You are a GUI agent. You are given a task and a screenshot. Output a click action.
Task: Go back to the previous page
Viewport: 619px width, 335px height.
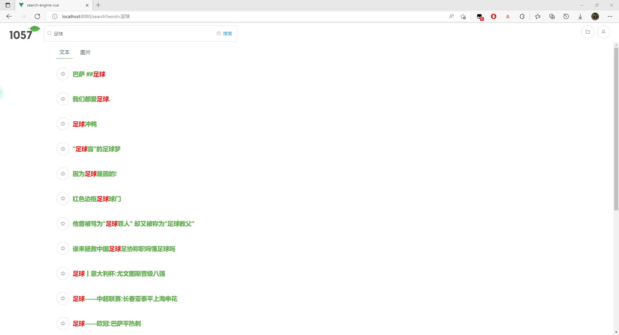tap(9, 16)
